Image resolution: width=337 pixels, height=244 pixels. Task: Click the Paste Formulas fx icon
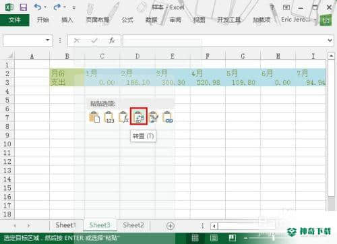pyautogui.click(x=123, y=117)
